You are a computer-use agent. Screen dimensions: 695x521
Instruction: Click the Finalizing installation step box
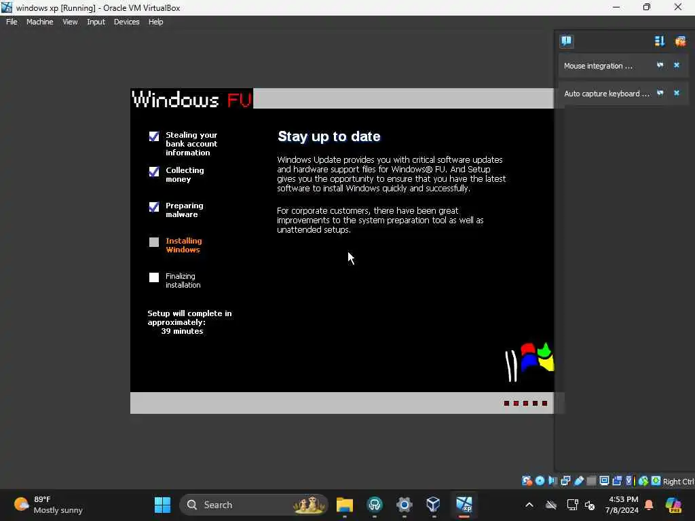pos(154,277)
